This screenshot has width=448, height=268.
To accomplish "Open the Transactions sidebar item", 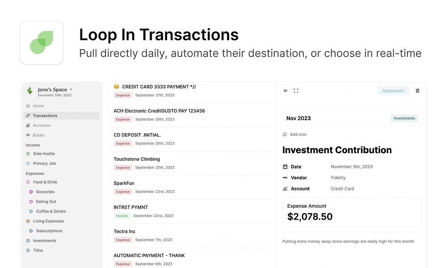I will tap(45, 116).
